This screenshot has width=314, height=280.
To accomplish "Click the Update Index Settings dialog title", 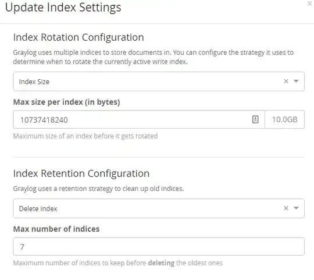I will (63, 8).
